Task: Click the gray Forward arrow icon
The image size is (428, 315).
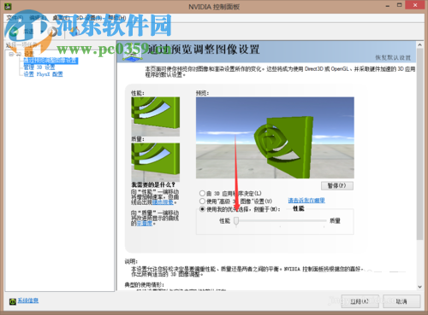Action: coord(53,32)
